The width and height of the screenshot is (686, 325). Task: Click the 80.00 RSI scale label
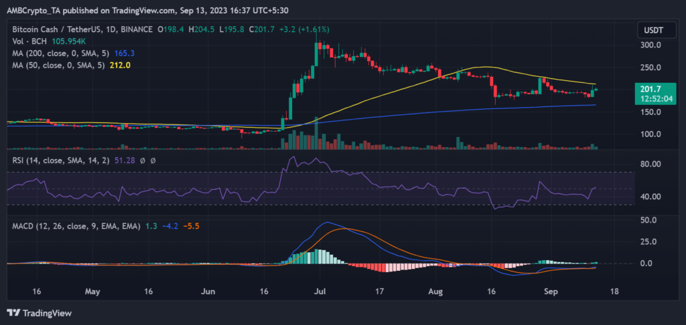click(x=648, y=164)
